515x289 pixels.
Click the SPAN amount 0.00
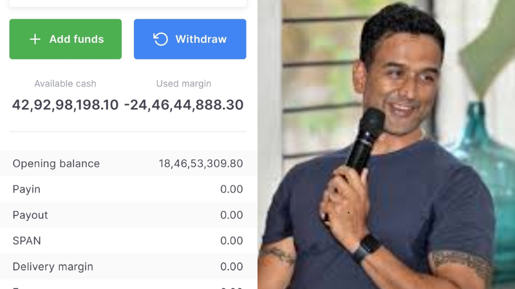232,240
